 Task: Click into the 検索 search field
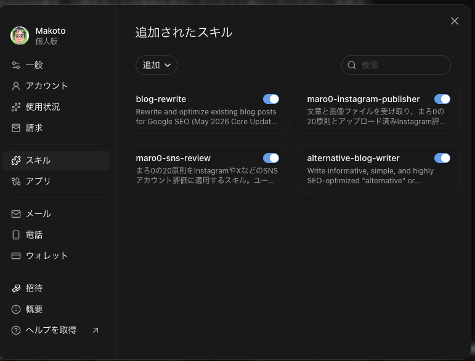click(396, 65)
